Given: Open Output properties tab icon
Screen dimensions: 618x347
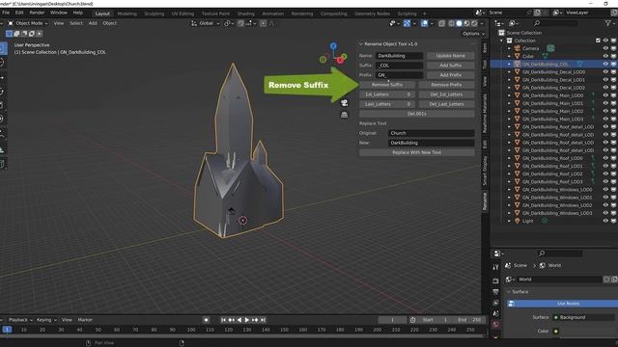Looking at the screenshot, I should 495,292.
